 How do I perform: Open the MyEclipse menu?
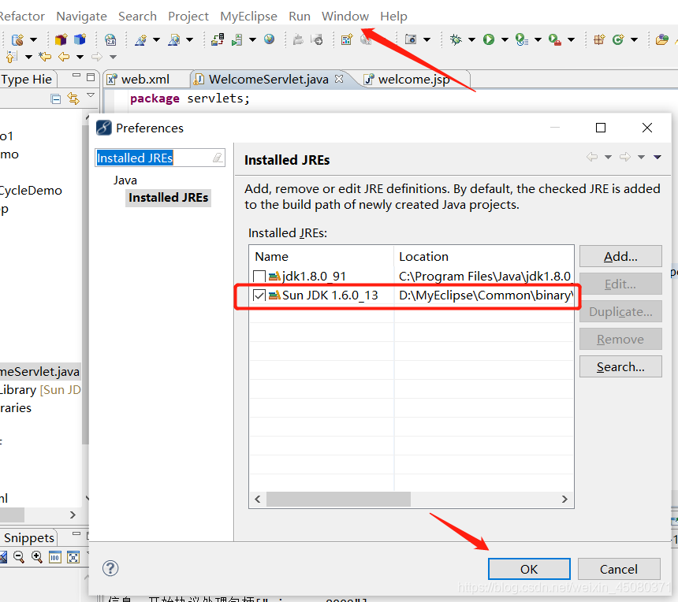click(x=248, y=16)
